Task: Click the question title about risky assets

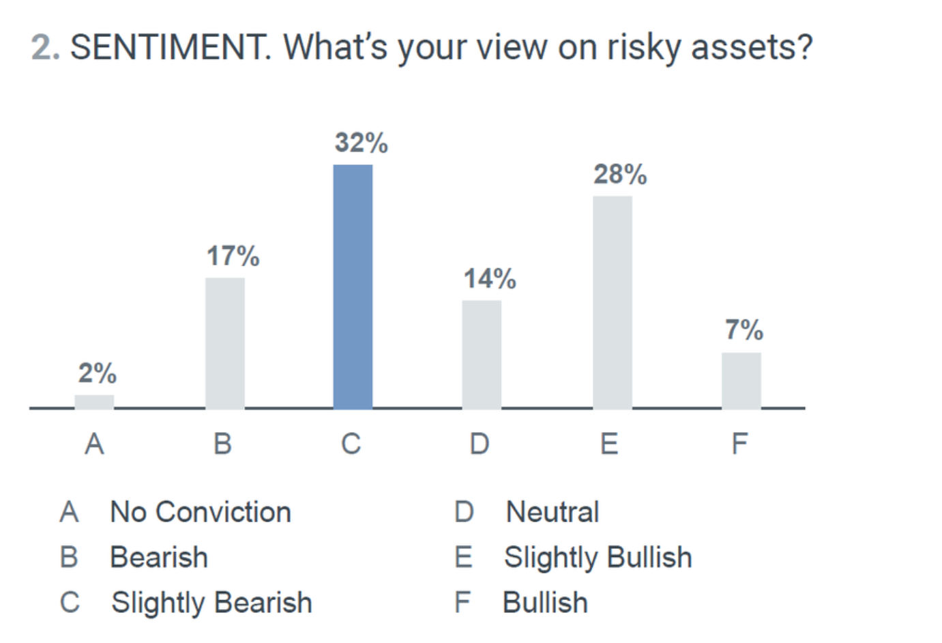Action: [422, 48]
